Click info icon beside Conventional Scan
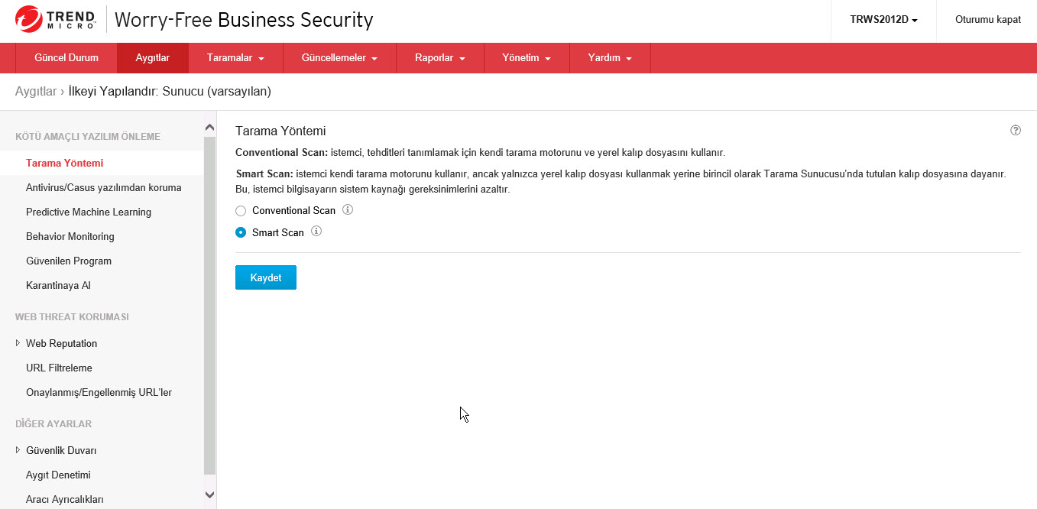 [x=348, y=209]
